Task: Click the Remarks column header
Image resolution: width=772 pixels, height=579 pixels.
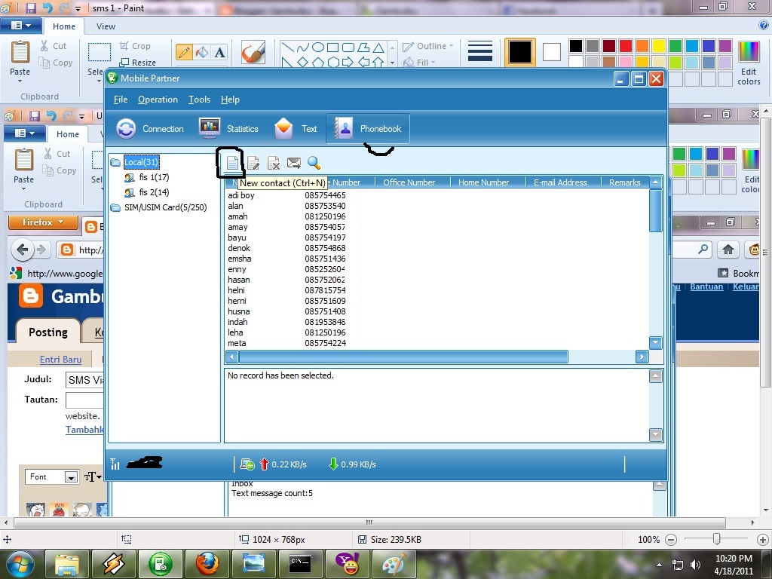Action: (x=625, y=182)
